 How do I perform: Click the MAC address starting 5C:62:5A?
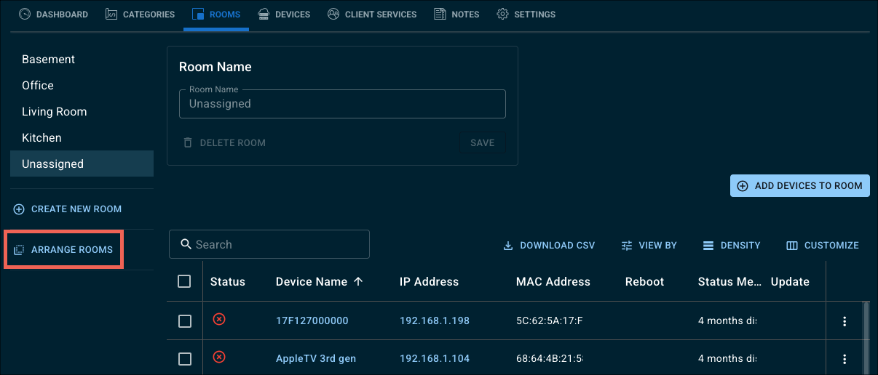(550, 321)
